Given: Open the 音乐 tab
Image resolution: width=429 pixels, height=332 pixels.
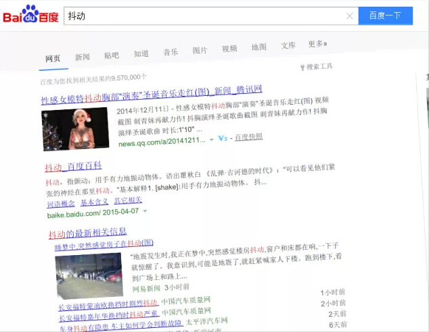Looking at the screenshot, I should (171, 52).
